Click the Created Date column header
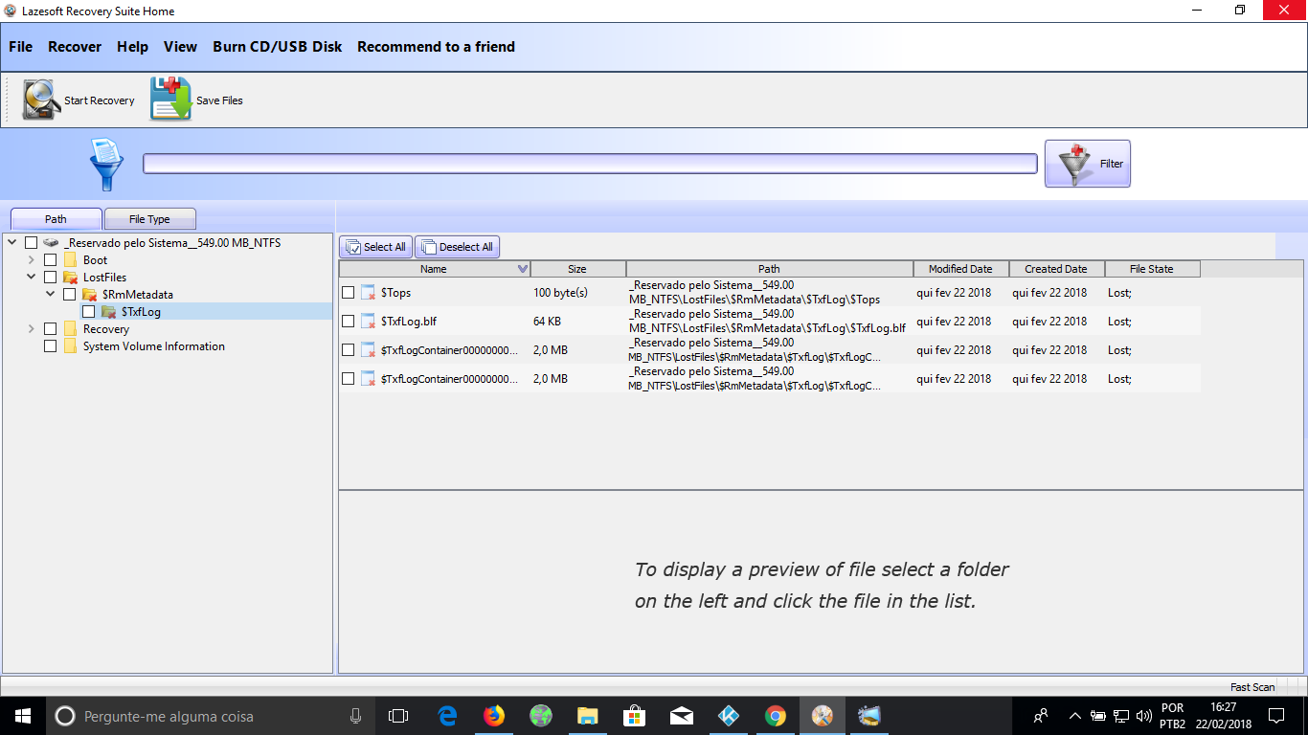Image resolution: width=1308 pixels, height=735 pixels. coord(1056,269)
